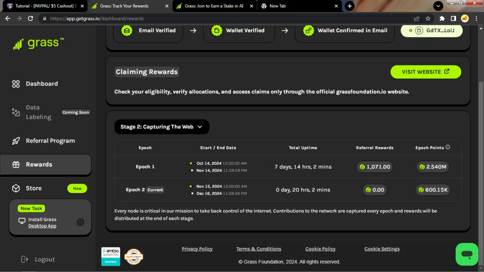This screenshot has width=484, height=272.
Task: Open the Dashboard icon in the sidebar
Action: point(16,84)
